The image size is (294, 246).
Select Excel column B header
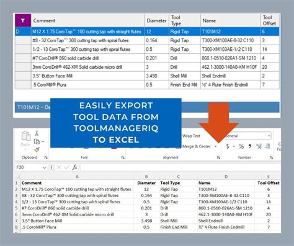click(x=146, y=177)
